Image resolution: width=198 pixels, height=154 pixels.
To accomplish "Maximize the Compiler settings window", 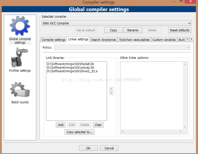I will [181, 1].
